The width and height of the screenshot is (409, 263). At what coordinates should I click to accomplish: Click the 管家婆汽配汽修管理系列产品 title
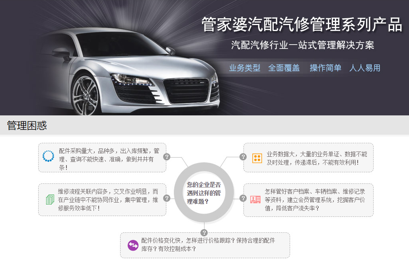pos(302,25)
